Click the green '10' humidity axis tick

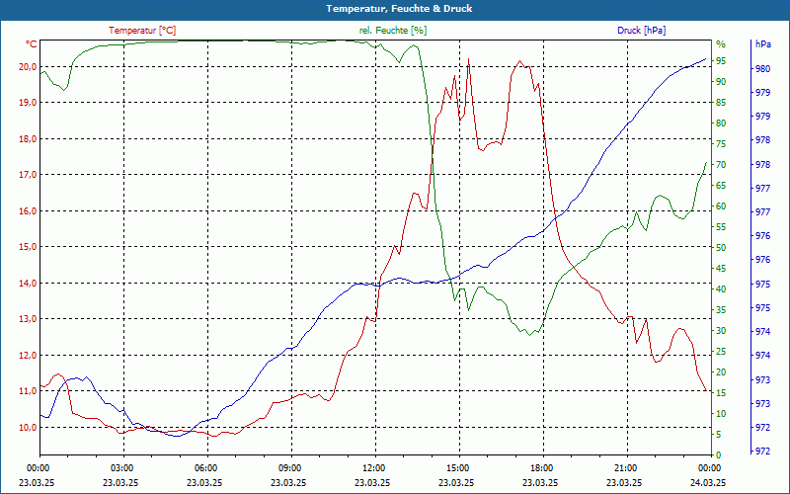(721, 414)
